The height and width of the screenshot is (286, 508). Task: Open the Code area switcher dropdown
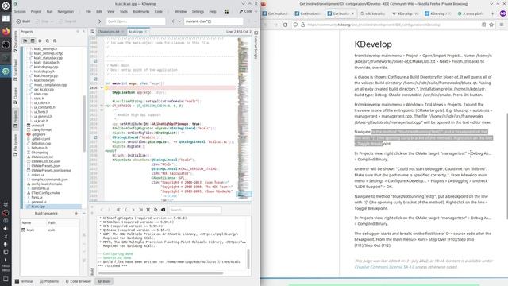pyautogui.click(x=248, y=11)
